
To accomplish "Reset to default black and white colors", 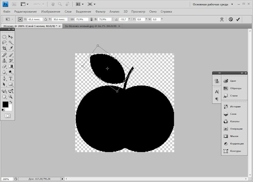I will tap(3, 110).
